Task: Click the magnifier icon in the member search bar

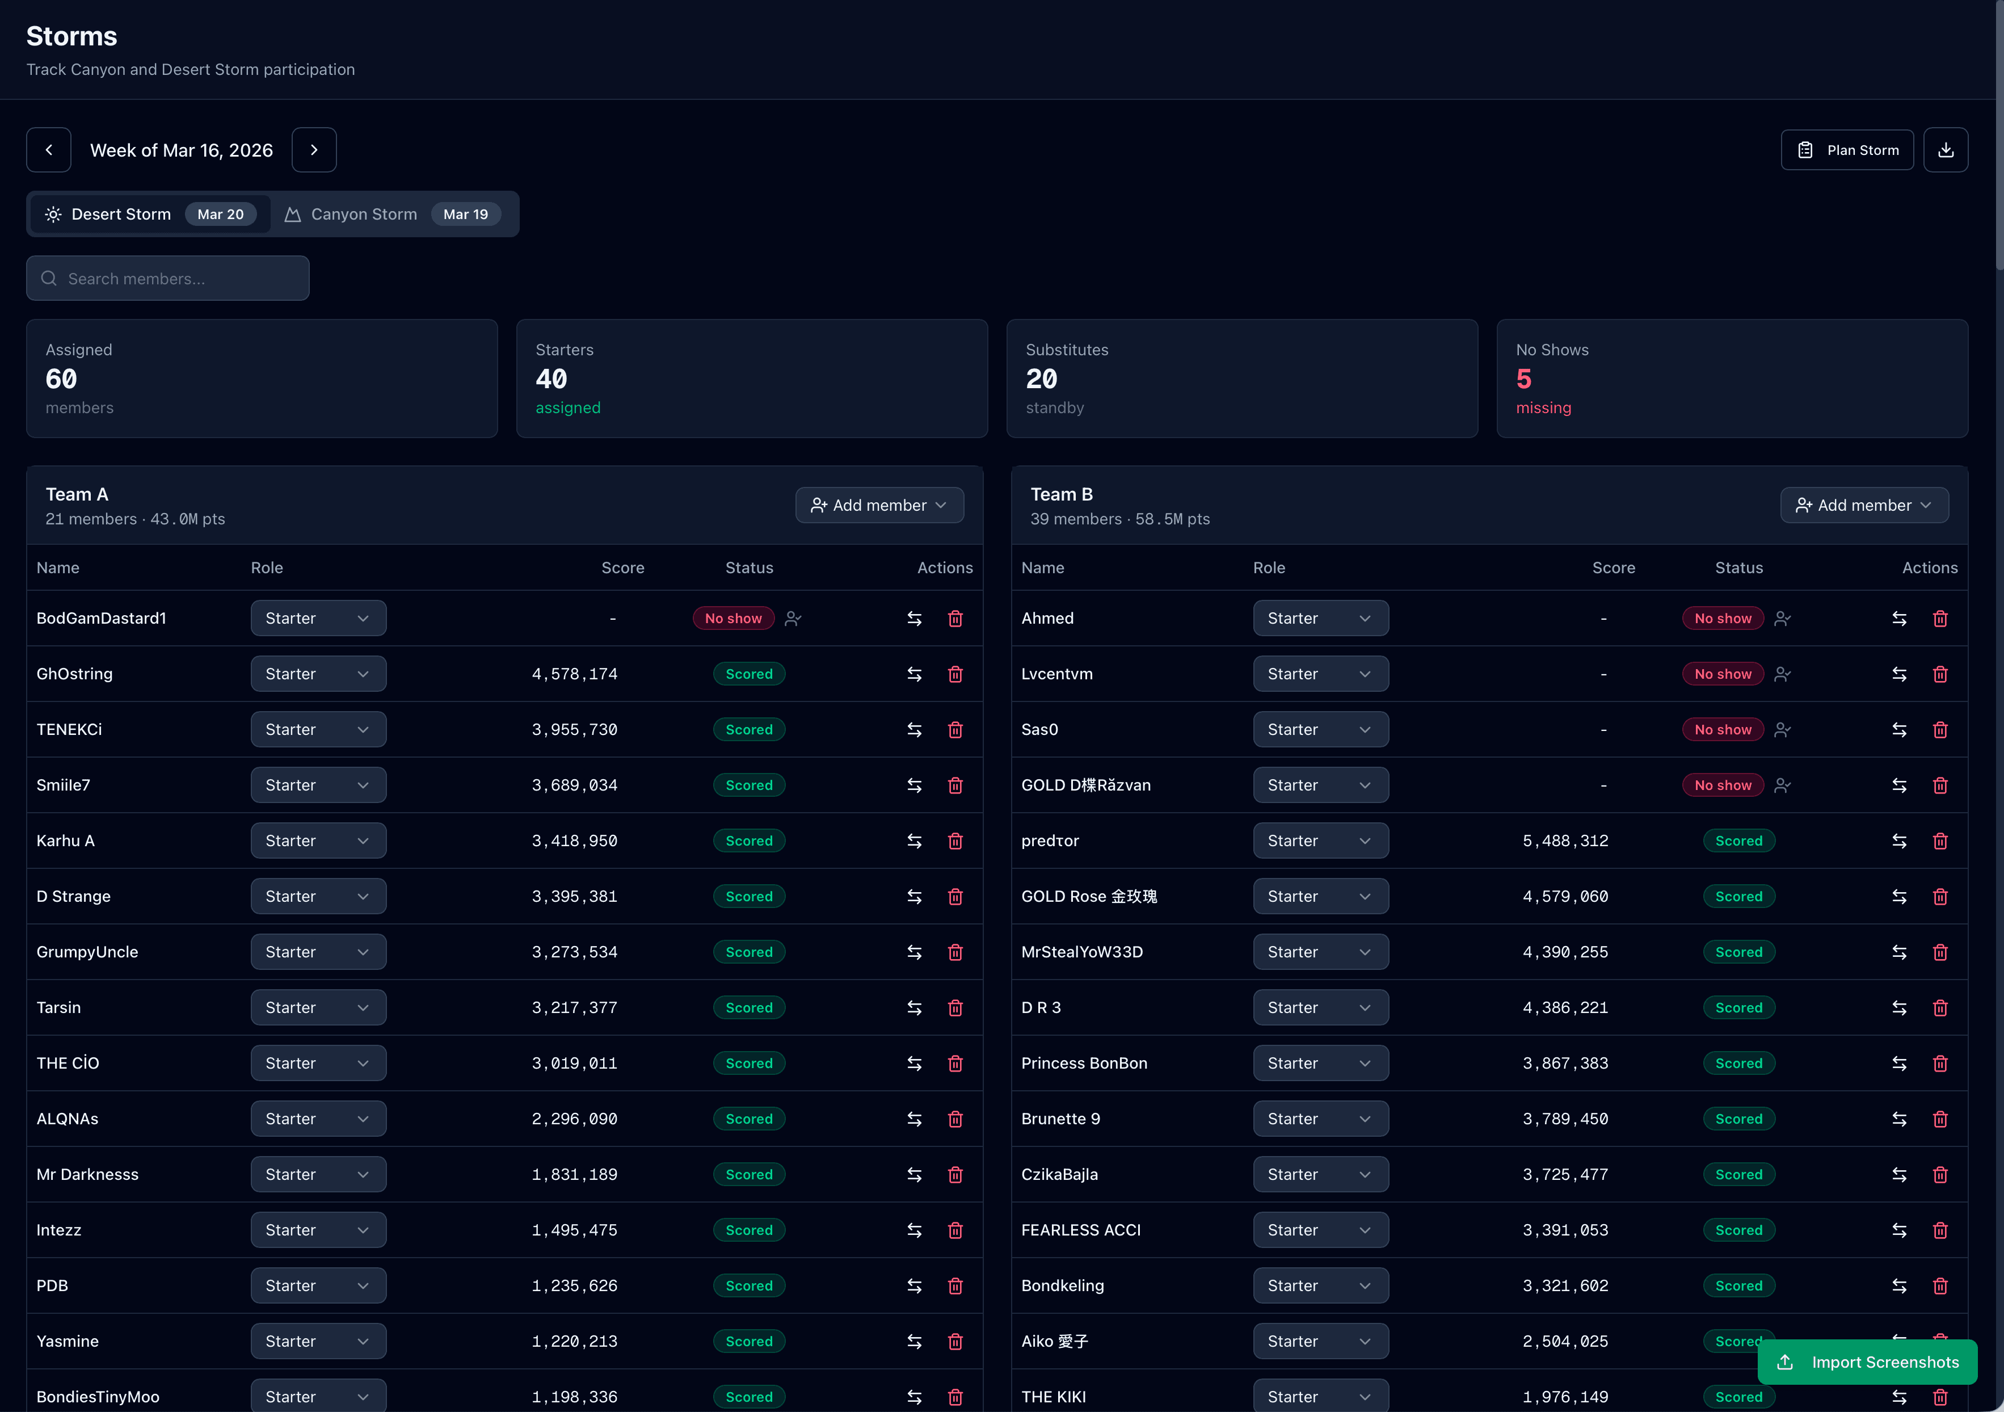Action: coord(49,278)
